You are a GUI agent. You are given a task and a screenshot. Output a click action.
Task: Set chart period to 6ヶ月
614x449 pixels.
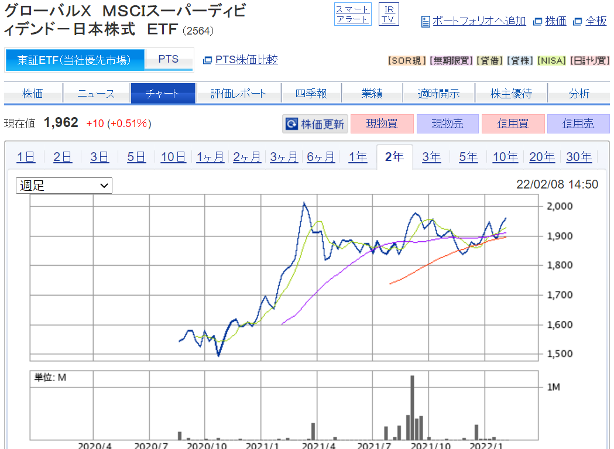[x=321, y=157]
